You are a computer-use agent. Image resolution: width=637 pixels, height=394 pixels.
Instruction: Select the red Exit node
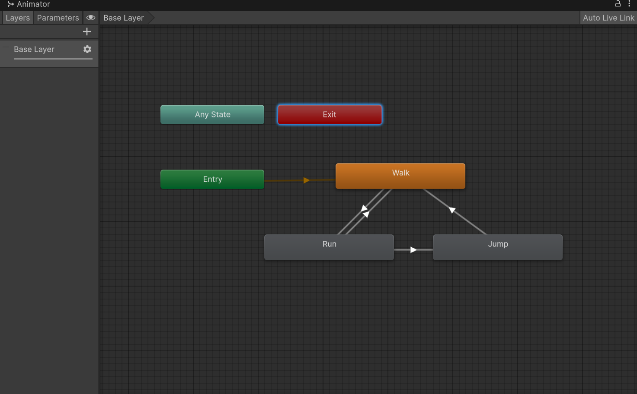330,114
